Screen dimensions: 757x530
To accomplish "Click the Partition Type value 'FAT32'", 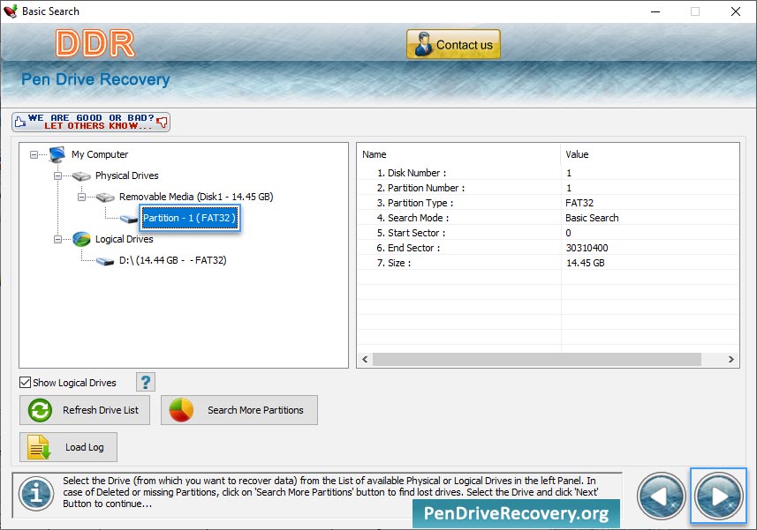I will click(x=579, y=203).
